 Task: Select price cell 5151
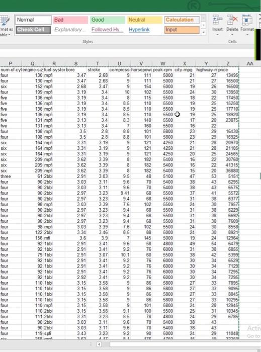click(x=228, y=177)
